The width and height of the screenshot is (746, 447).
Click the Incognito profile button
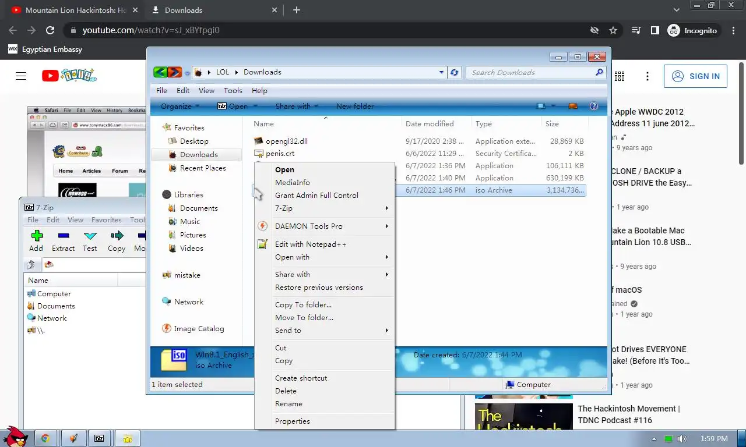692,30
